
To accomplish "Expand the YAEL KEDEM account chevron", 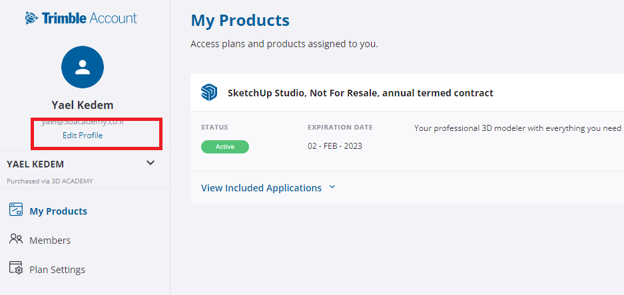I will click(151, 163).
